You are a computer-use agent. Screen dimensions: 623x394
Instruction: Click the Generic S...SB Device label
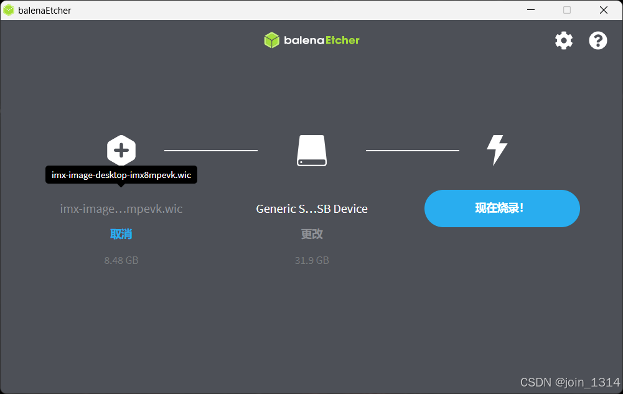(x=312, y=209)
